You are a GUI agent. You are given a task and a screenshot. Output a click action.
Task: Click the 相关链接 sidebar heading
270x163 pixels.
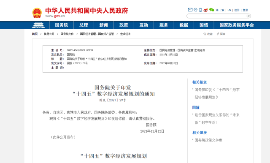click(200, 133)
